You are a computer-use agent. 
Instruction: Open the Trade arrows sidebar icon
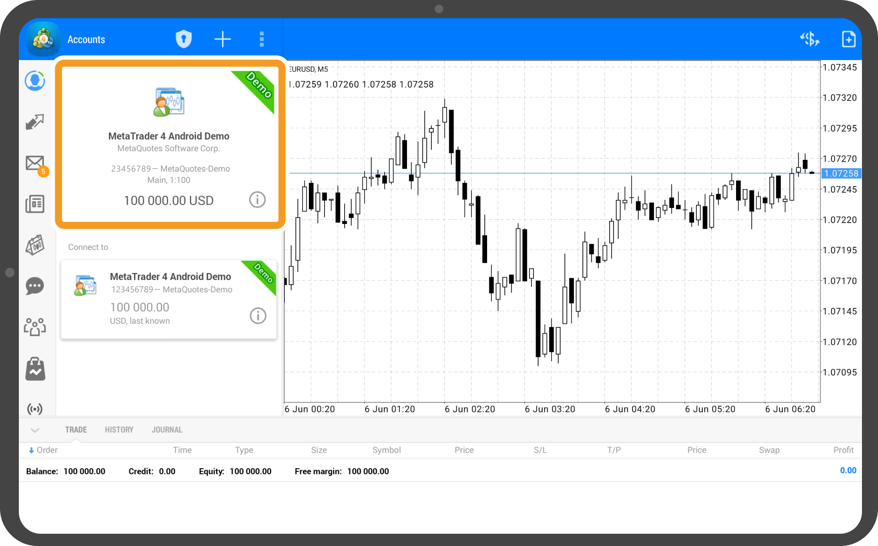pyautogui.click(x=35, y=122)
